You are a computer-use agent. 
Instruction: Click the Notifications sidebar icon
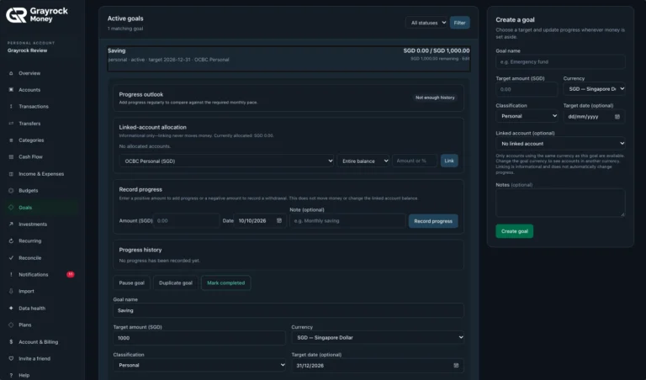click(11, 275)
